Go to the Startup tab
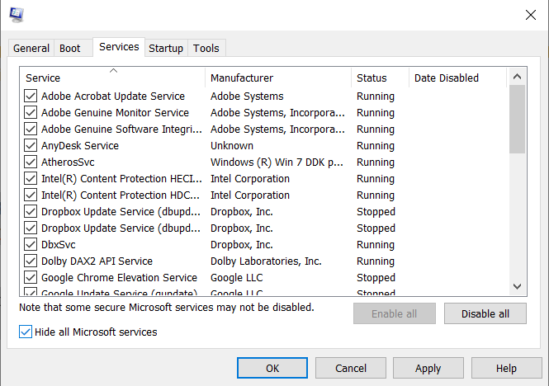Screen dimensions: 549x386 click(166, 49)
